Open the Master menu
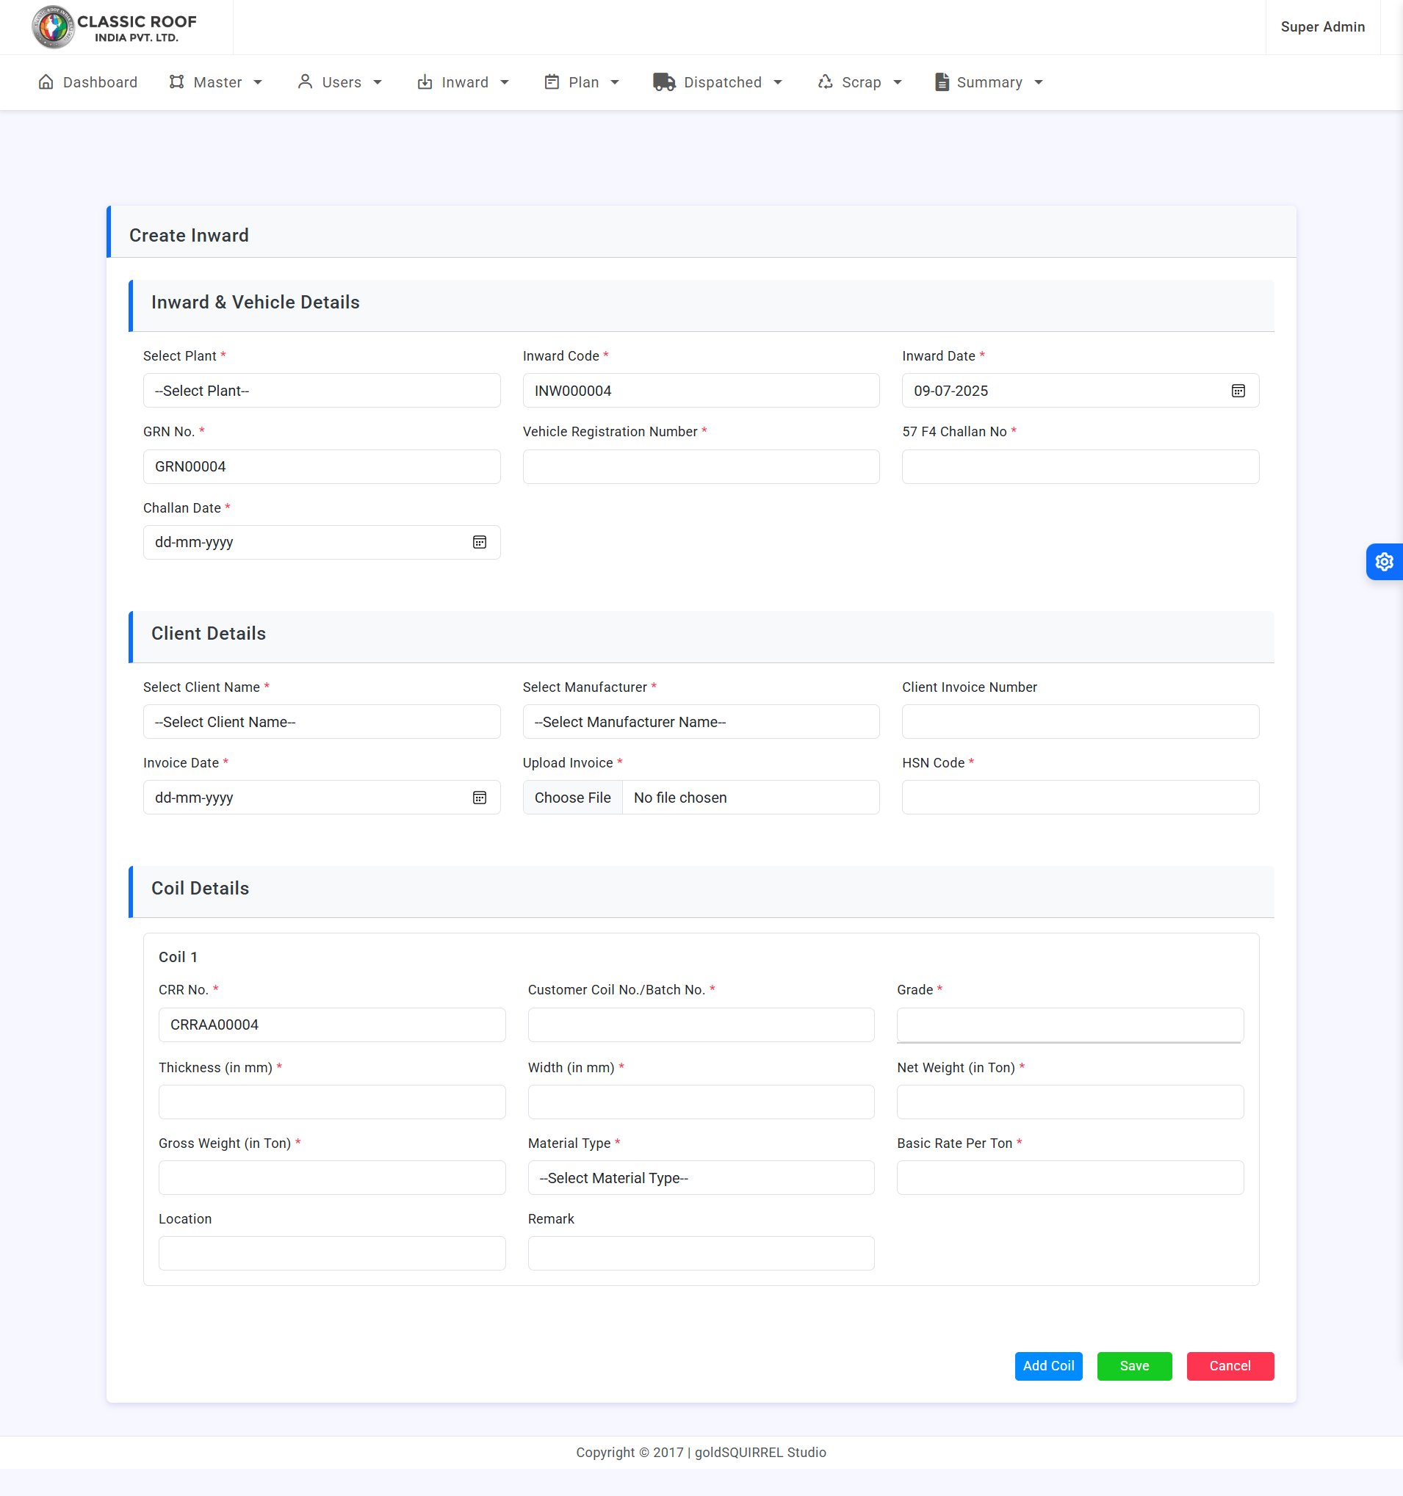This screenshot has height=1496, width=1403. (x=216, y=82)
